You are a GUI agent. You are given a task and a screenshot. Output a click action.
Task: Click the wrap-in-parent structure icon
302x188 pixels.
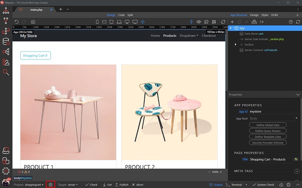(254, 22)
